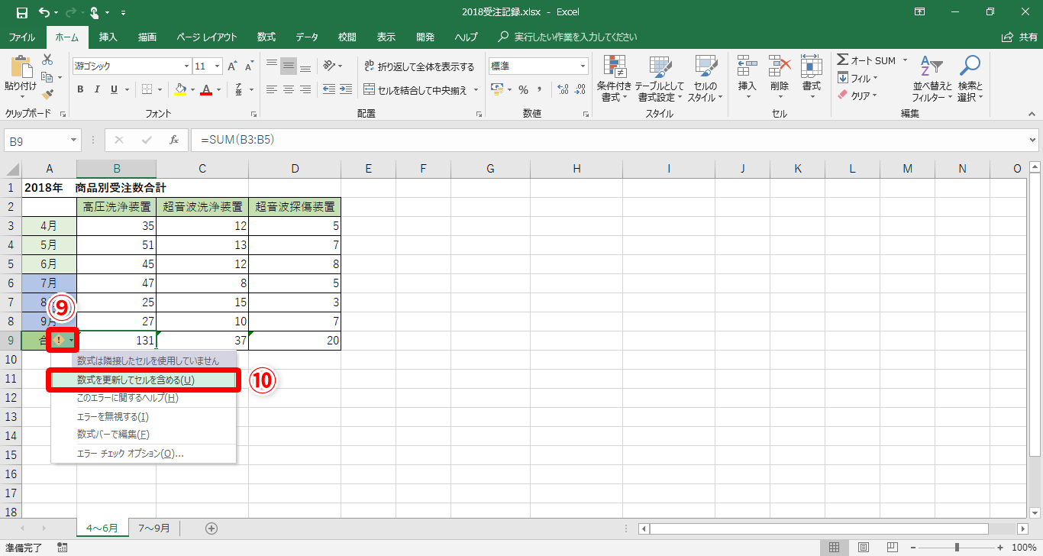Toggle middle vertical alignment
The width and height of the screenshot is (1043, 556).
coord(289,66)
